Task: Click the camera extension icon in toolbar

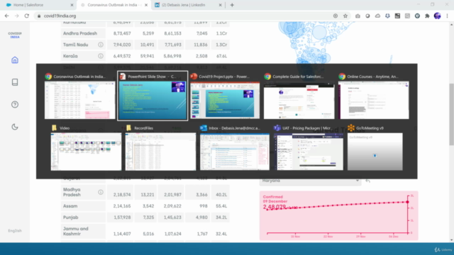Action: pyautogui.click(x=358, y=16)
